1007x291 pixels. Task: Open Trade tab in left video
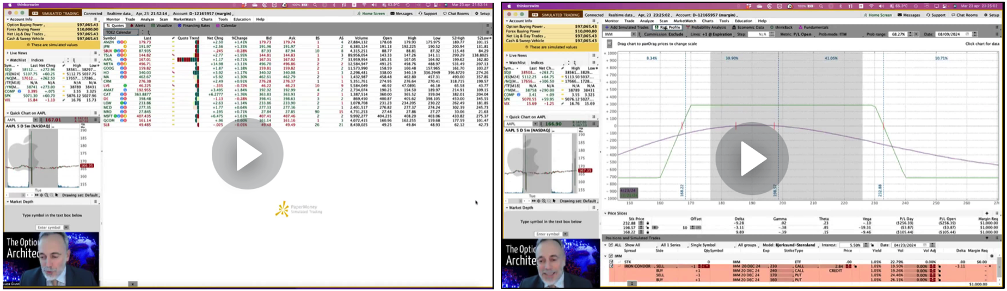coord(130,19)
